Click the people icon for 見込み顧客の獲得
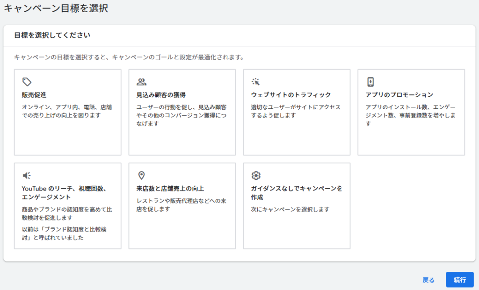The height and width of the screenshot is (290, 479). tap(141, 82)
